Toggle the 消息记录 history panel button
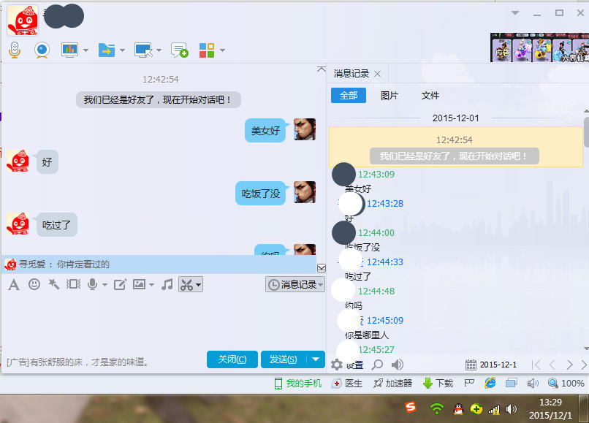 tap(294, 284)
